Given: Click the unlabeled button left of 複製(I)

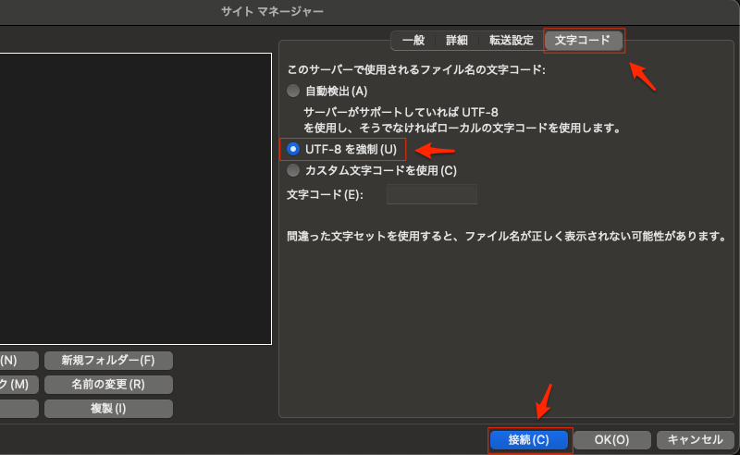Looking at the screenshot, I should (x=18, y=408).
